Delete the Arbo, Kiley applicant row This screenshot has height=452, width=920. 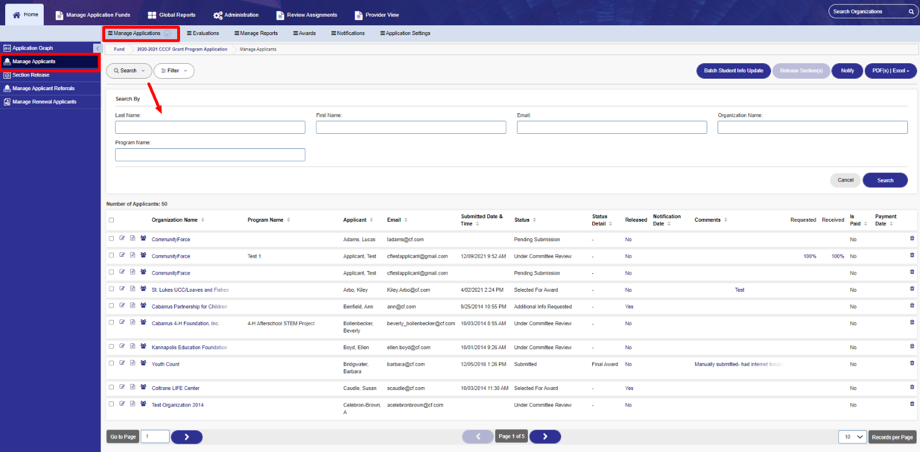912,289
